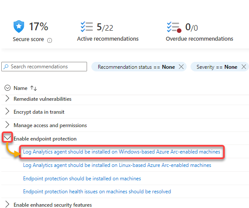Click the Overdue recommendations checklist icon
Viewport: 249px width, 208px height.
click(174, 27)
